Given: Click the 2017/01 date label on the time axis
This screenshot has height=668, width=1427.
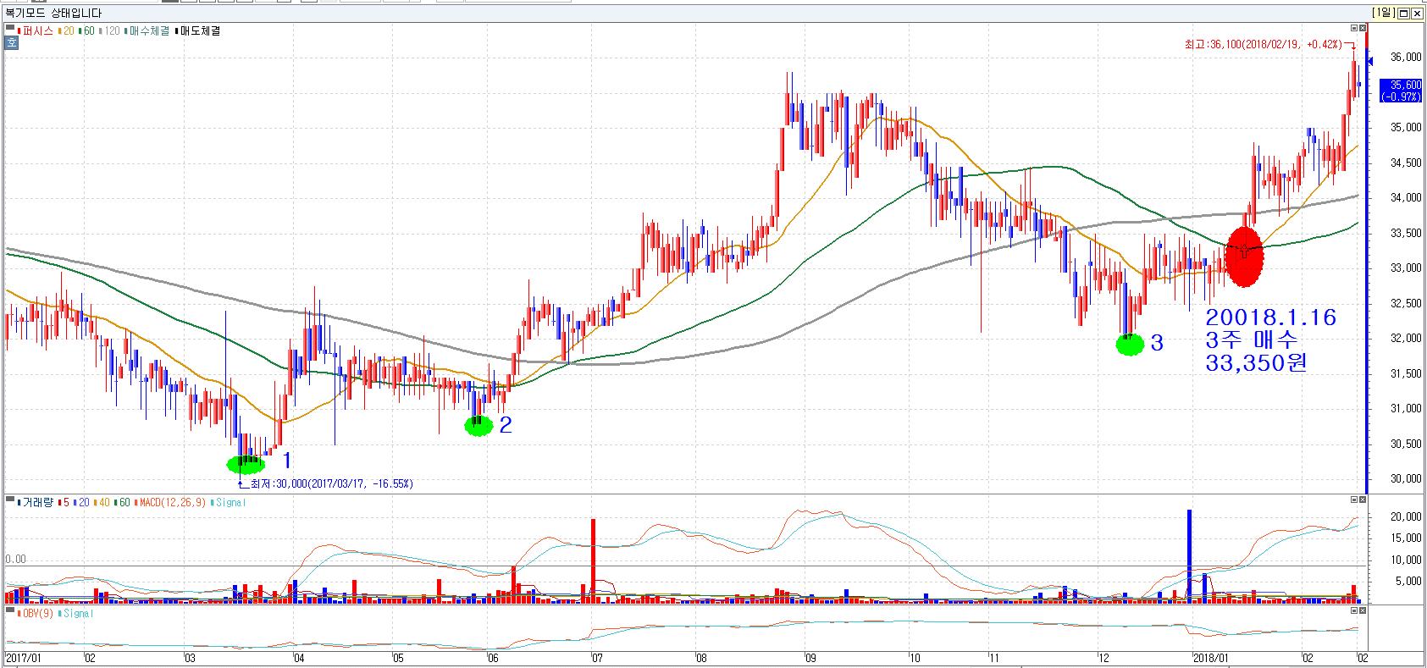Looking at the screenshot, I should click(25, 658).
